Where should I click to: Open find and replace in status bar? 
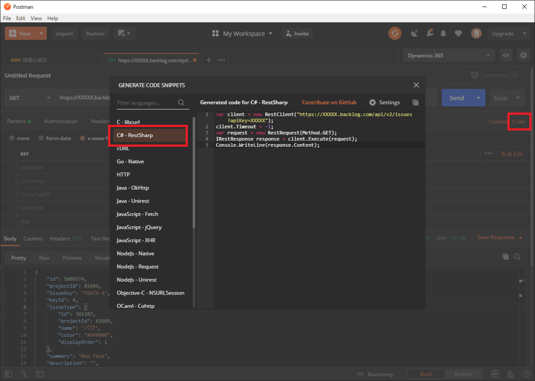pyautogui.click(x=24, y=374)
